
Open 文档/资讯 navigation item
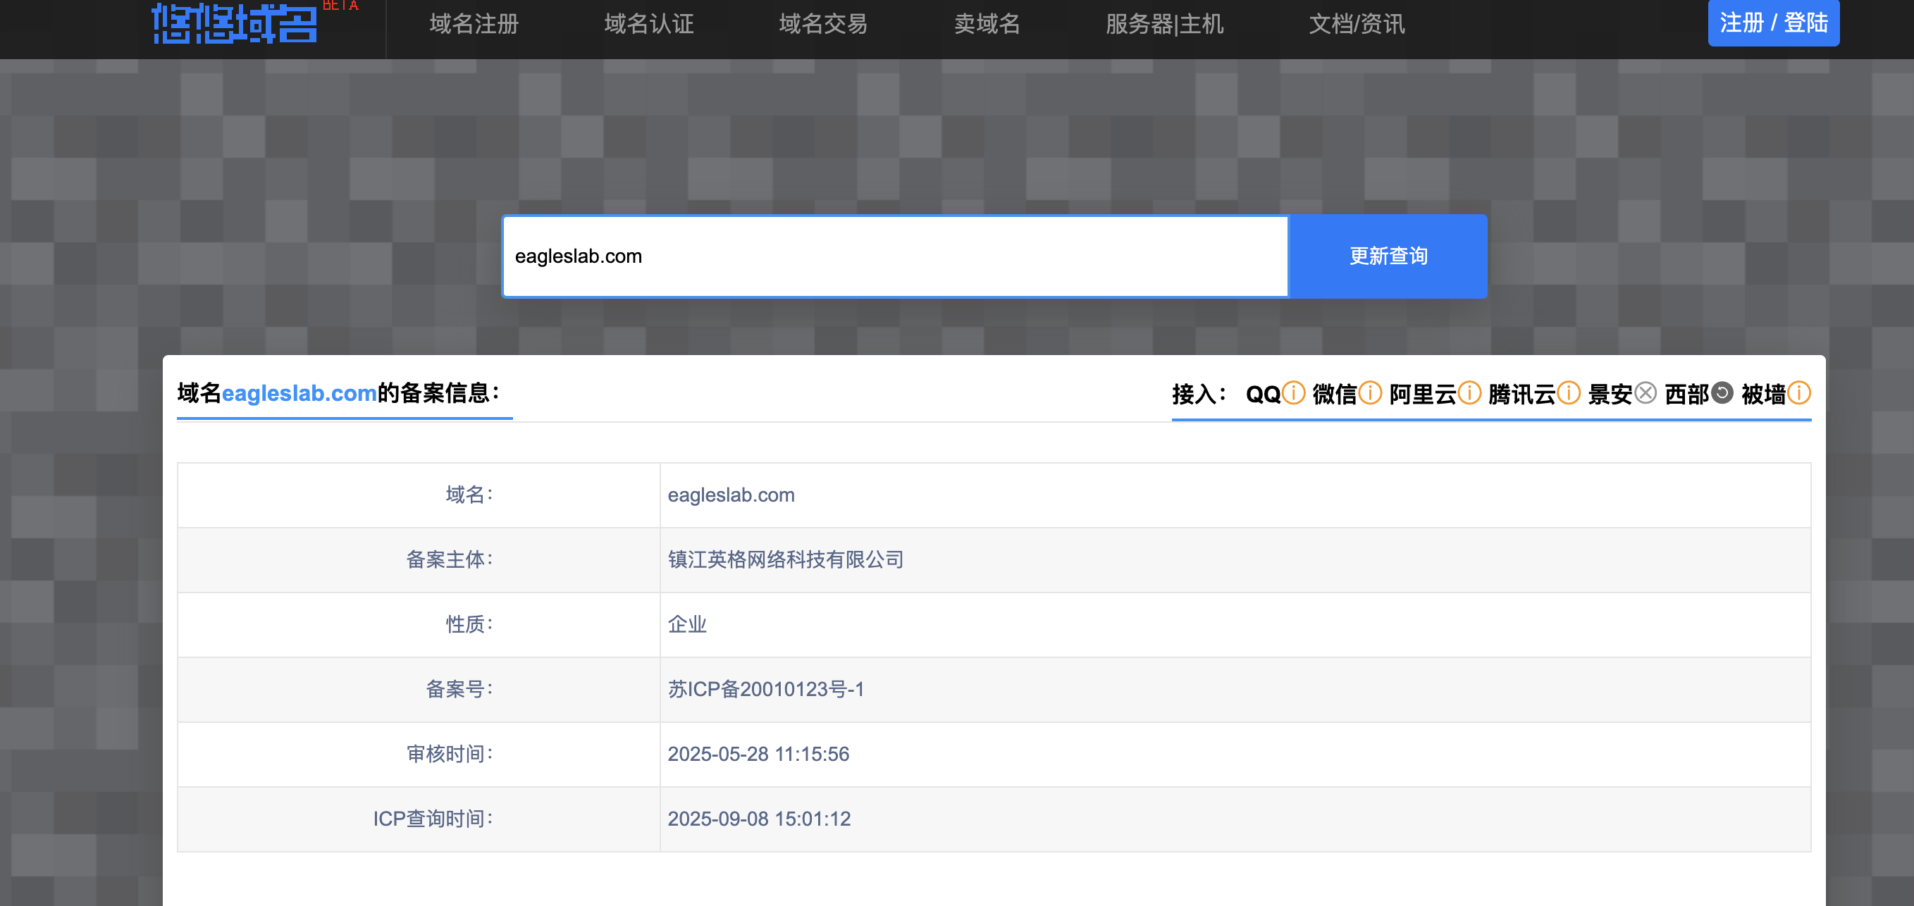tap(1357, 24)
